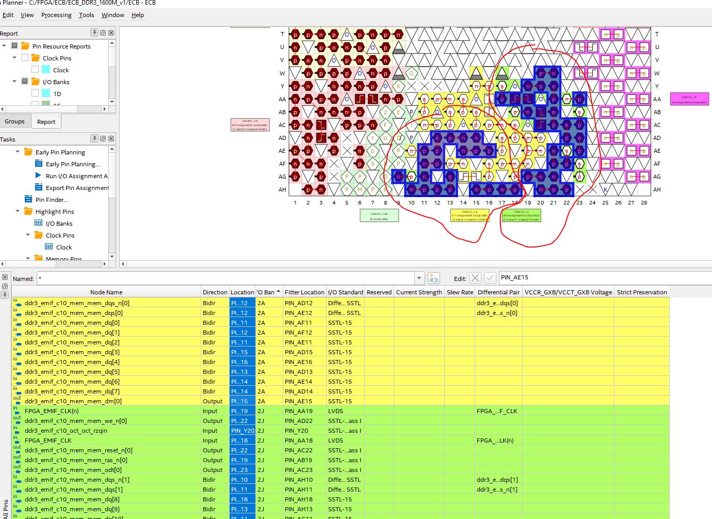Pin the Tasks panel with its pushpin icon
Viewport: 712px width, 519px height.
(94, 138)
